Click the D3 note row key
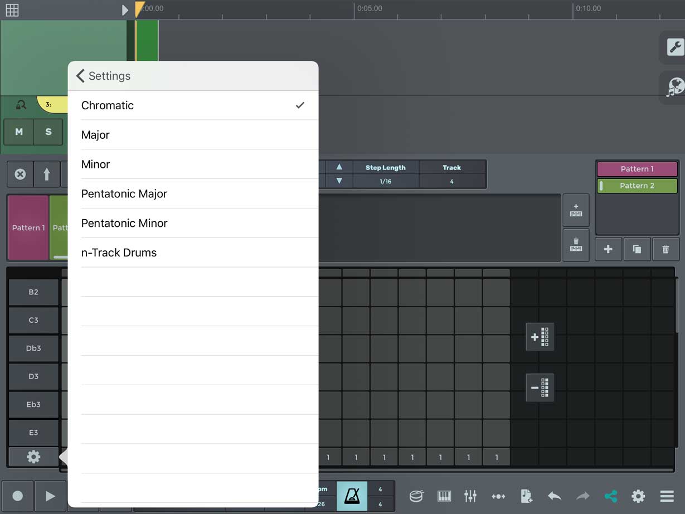 (x=33, y=376)
